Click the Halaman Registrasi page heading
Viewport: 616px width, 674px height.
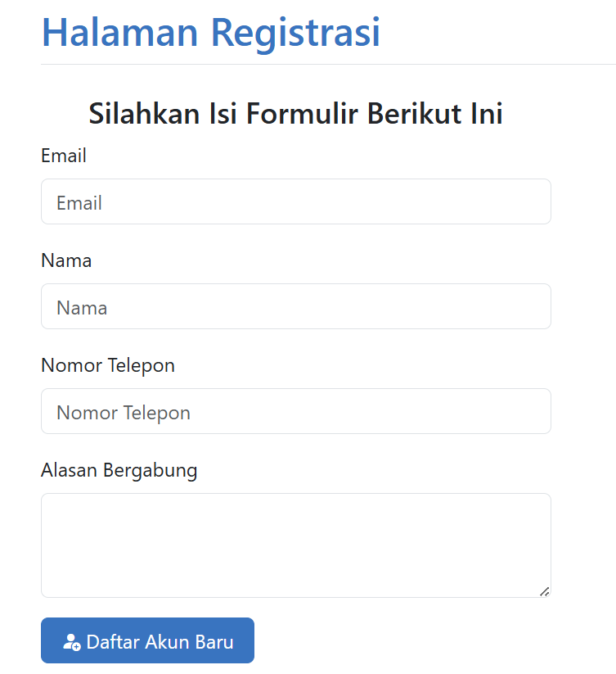210,32
